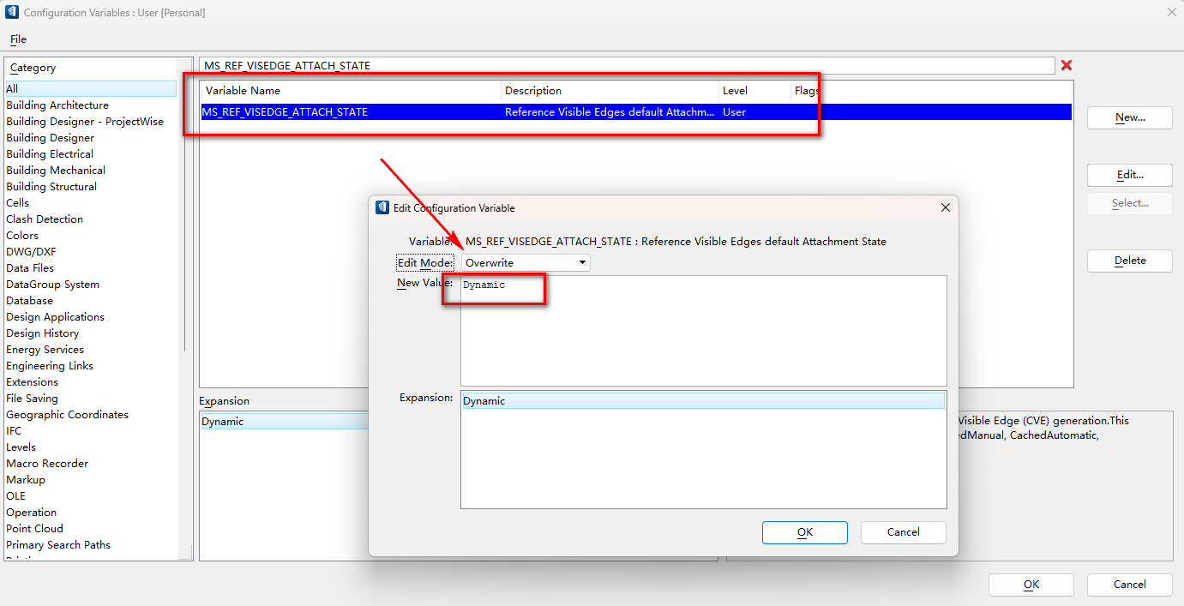Close the Edit Configuration Variable dialog
This screenshot has width=1184, height=606.
tap(946, 207)
